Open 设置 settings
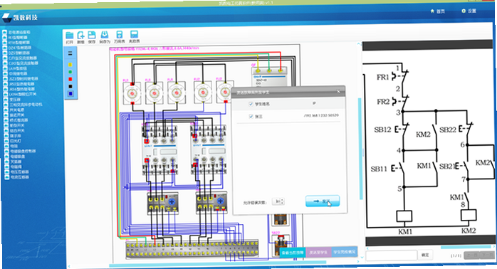Image resolution: width=497 pixels, height=269 pixels. [x=469, y=11]
